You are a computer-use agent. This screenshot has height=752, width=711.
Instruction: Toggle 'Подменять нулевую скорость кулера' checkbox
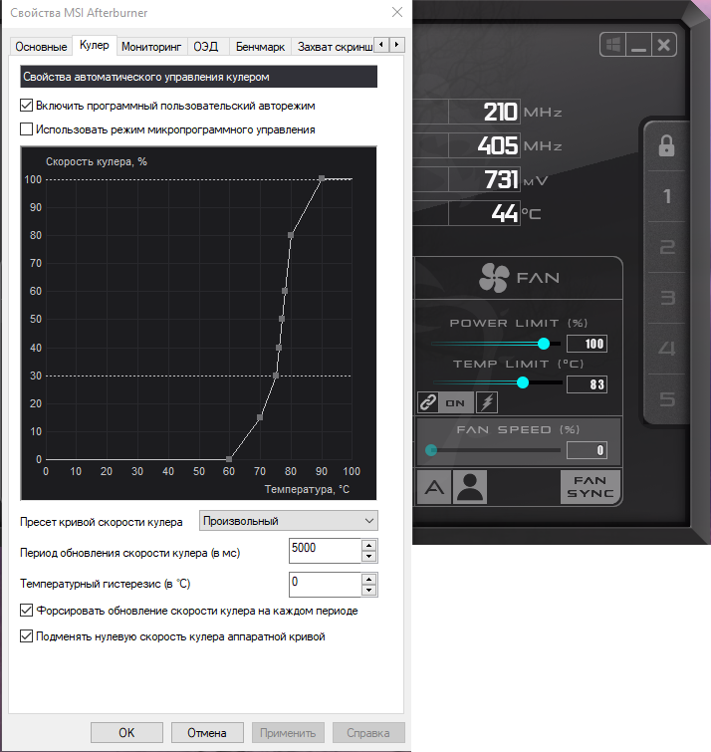click(x=26, y=635)
